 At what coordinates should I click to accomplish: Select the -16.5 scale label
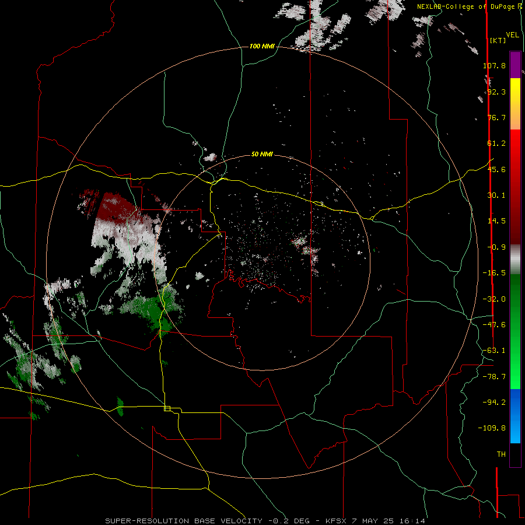pos(494,273)
